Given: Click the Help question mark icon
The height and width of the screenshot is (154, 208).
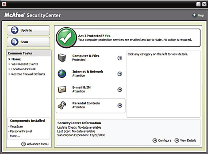Looking at the screenshot, I should (x=194, y=15).
